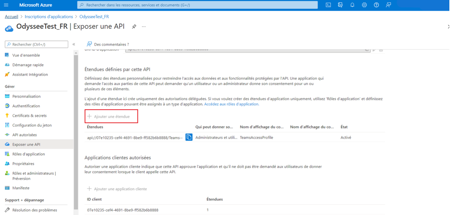This screenshot has height=215, width=451.
Task: Click the Authentification icon
Action: 7,106
